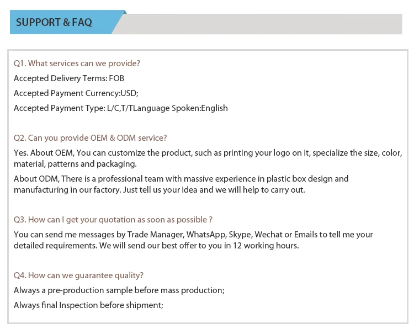This screenshot has width=414, height=334.
Task: Click the SUPPORT & FAQ header tab
Action: click(54, 23)
